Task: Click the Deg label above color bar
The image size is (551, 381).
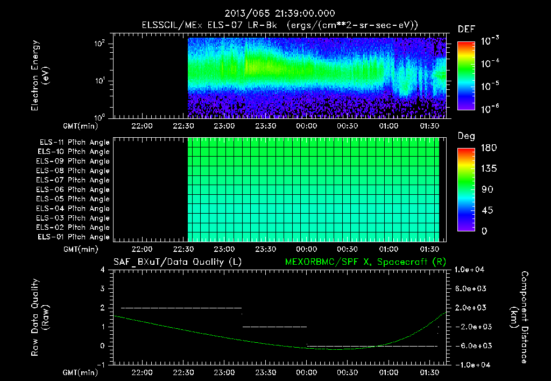Action: click(466, 136)
